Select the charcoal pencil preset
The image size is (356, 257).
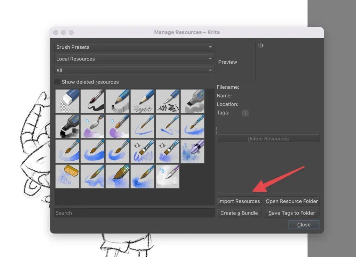click(117, 101)
